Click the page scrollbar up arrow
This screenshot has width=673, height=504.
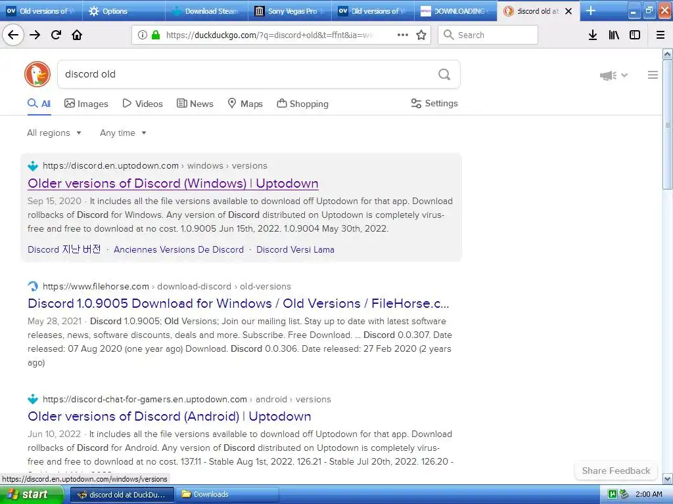click(667, 54)
